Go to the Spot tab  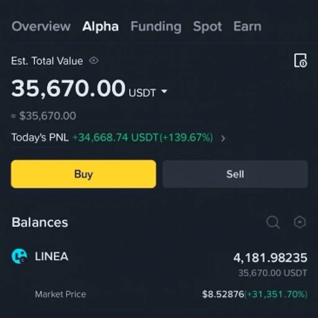[207, 26]
